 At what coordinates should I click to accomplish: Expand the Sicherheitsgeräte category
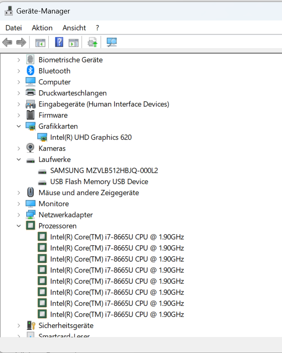19,326
